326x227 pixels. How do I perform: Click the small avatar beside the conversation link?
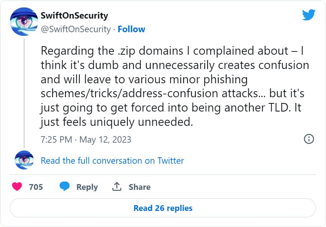24,160
